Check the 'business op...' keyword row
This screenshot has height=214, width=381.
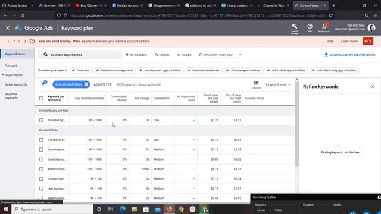click(x=41, y=120)
